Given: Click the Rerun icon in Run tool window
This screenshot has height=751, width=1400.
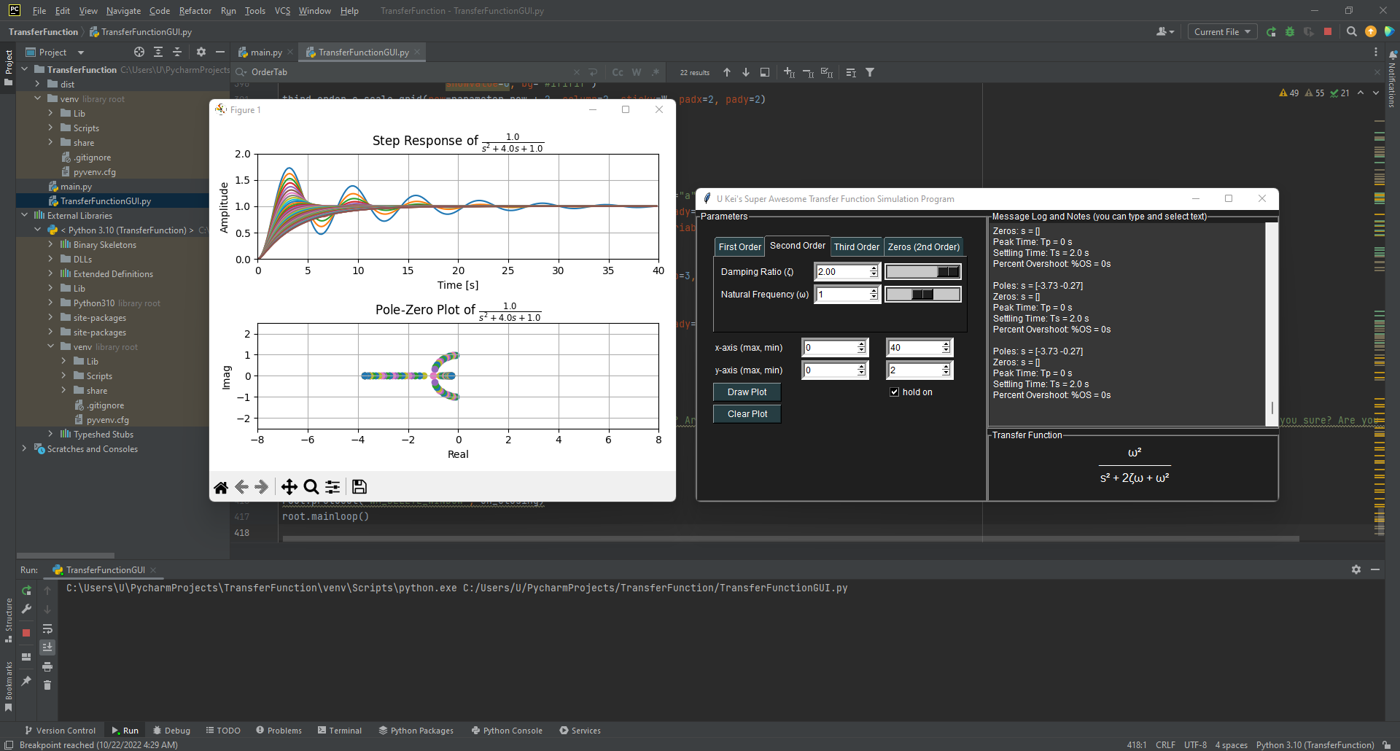Looking at the screenshot, I should click(x=26, y=591).
